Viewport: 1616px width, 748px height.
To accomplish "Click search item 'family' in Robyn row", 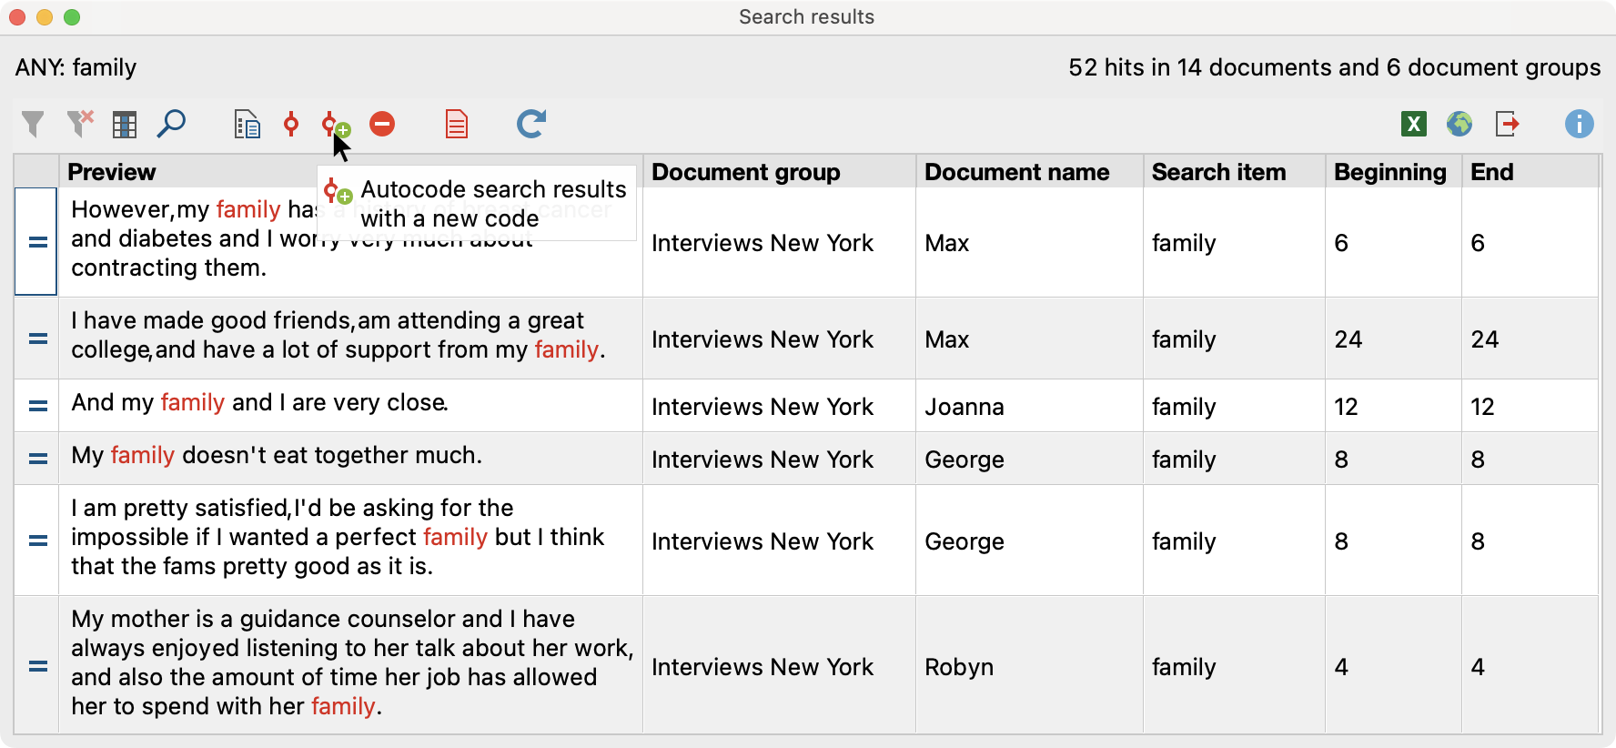I will [1184, 667].
